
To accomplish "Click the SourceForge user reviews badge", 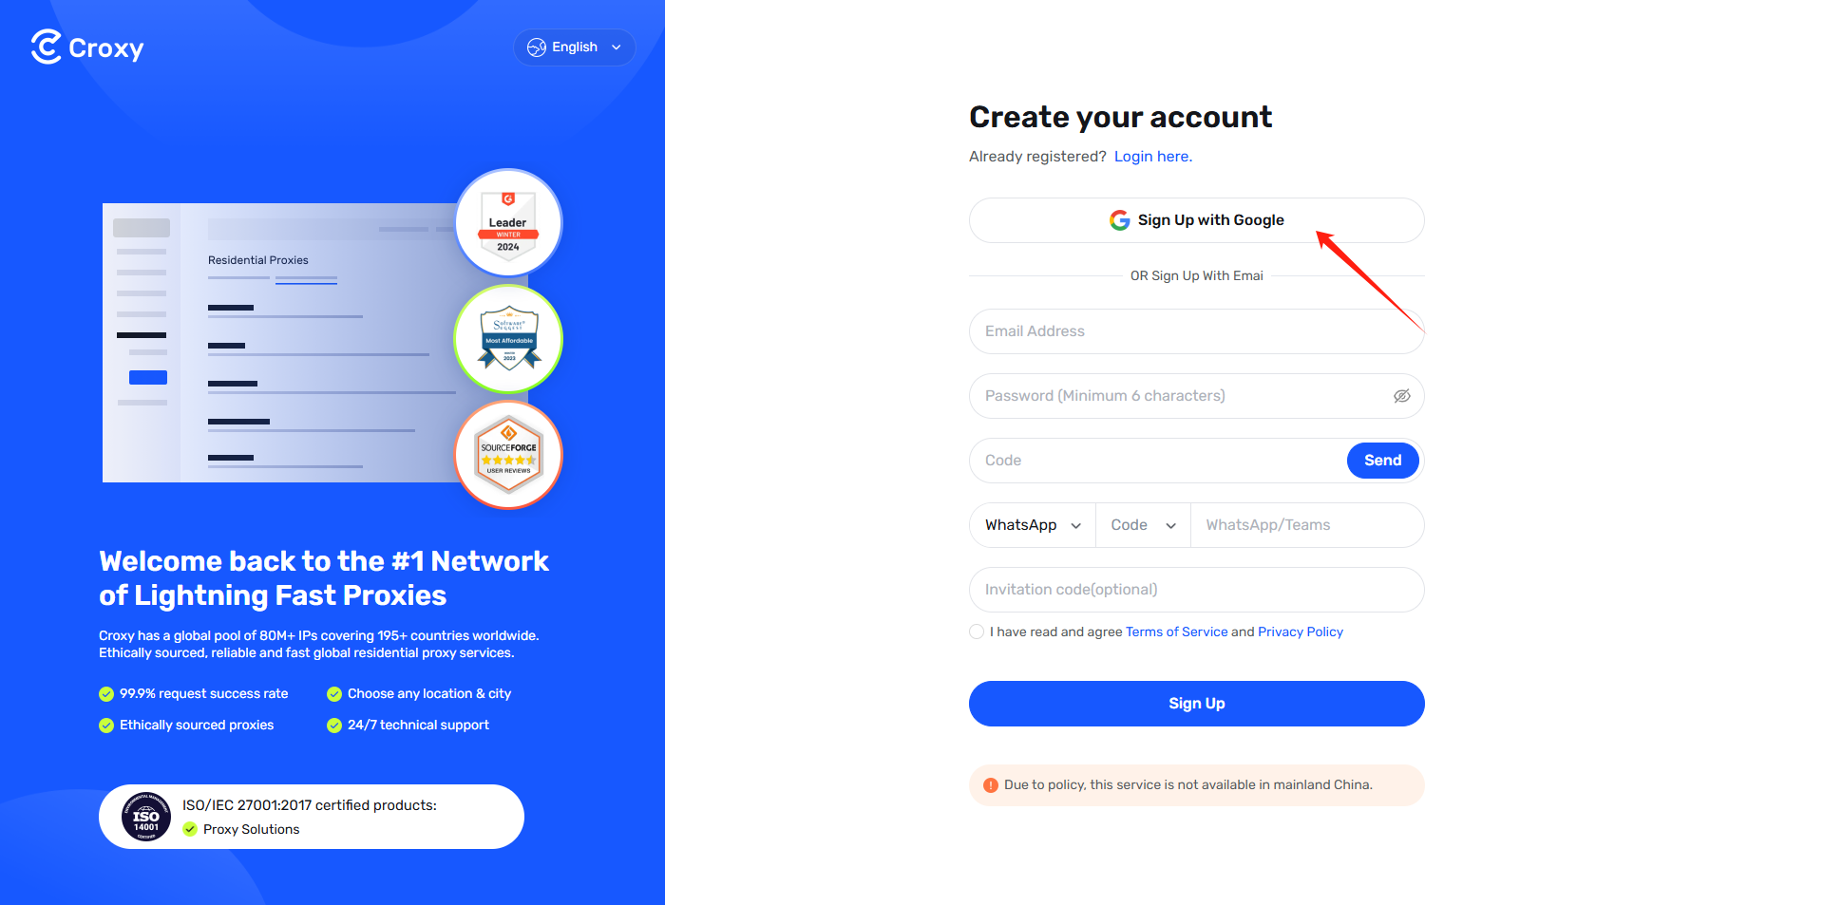I will pos(509,455).
